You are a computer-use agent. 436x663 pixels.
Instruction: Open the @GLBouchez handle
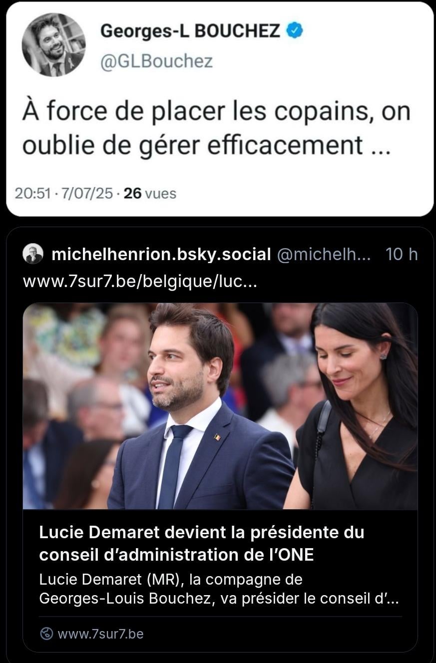tap(156, 61)
